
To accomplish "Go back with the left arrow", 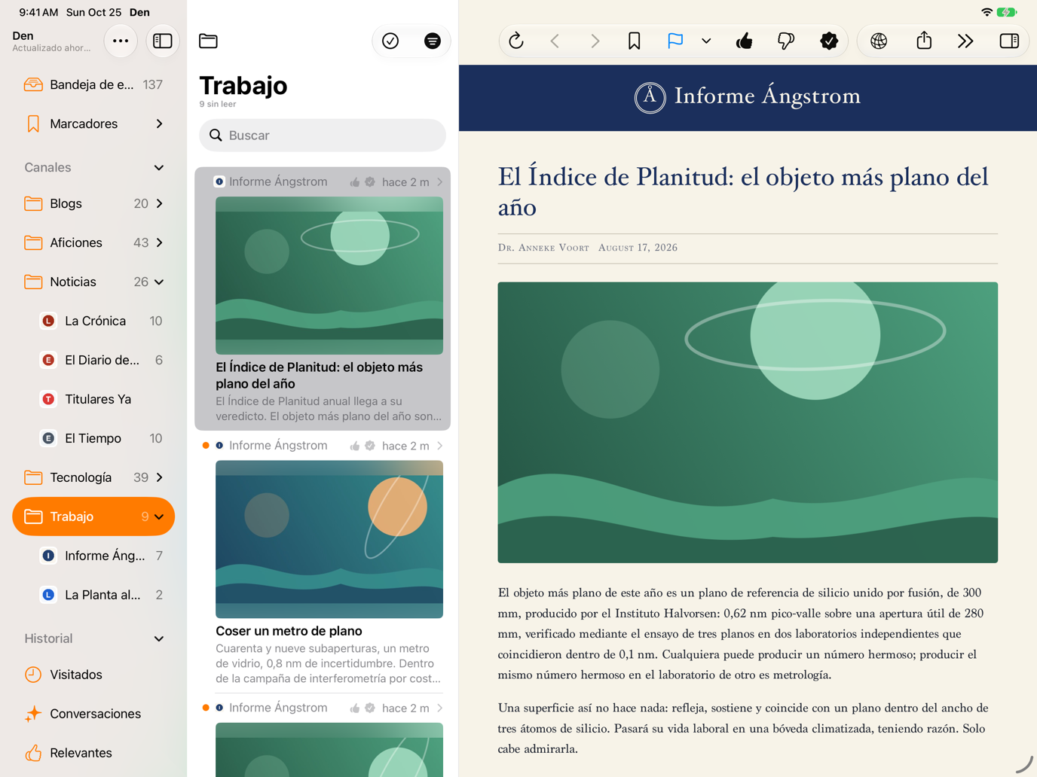I will click(x=555, y=41).
